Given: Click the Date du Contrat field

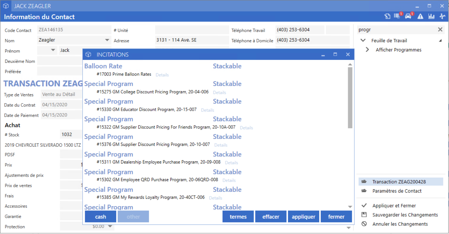Looking at the screenshot, I should click(x=62, y=105).
